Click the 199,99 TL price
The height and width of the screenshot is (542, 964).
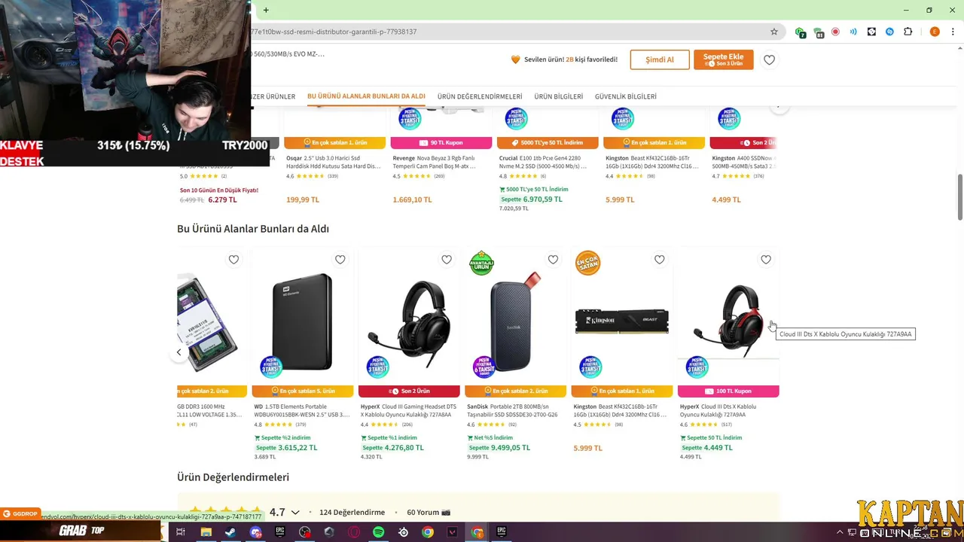click(303, 199)
